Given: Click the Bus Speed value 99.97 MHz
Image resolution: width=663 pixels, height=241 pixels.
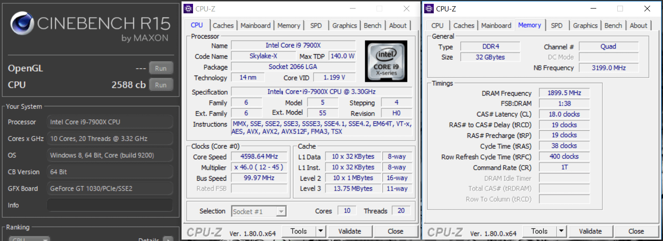Looking at the screenshot, I should coord(260,178).
